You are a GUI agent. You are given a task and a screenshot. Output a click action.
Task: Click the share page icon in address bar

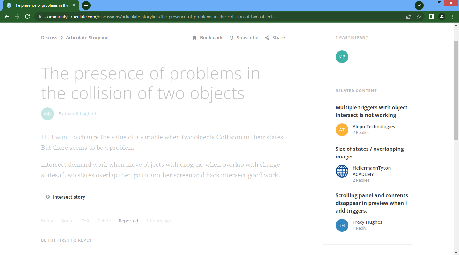click(x=408, y=17)
